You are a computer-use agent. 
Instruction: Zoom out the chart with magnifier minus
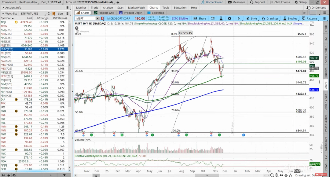pos(272,175)
